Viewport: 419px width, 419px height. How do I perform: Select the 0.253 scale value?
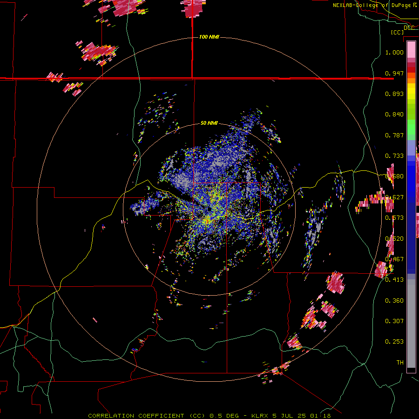pos(394,342)
